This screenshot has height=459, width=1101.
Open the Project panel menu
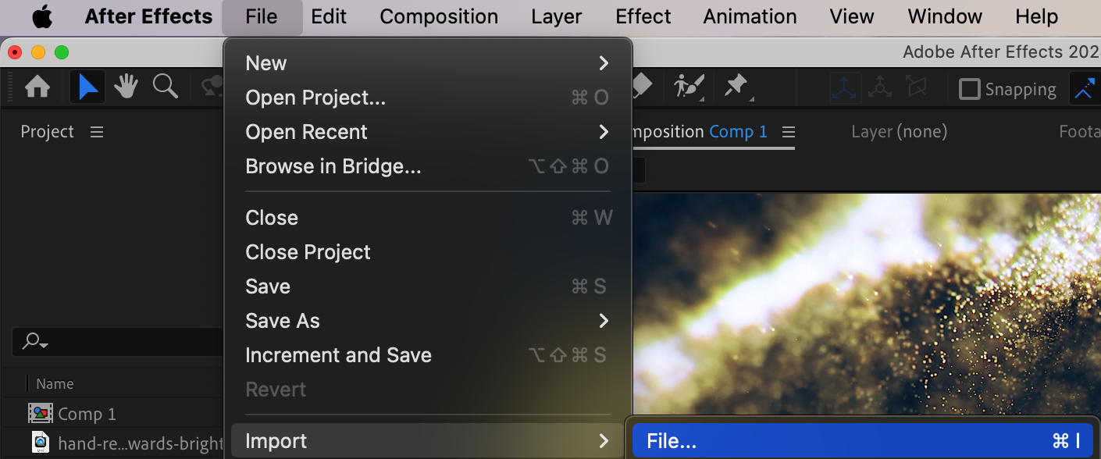[97, 132]
